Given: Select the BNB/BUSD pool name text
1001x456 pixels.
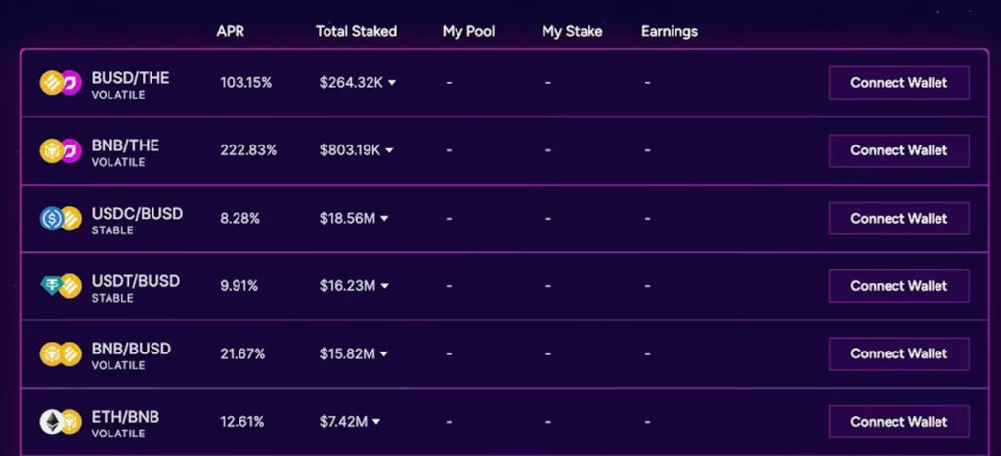Looking at the screenshot, I should click(x=132, y=349).
